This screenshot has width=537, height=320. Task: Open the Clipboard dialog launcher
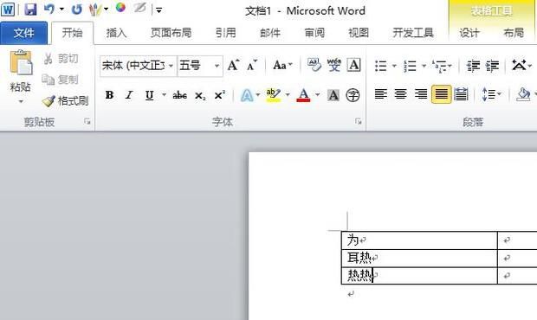[87, 121]
